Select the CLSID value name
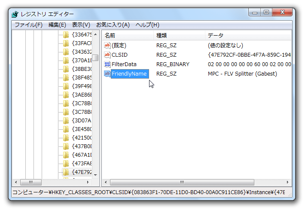The image size is (305, 210). (x=119, y=55)
